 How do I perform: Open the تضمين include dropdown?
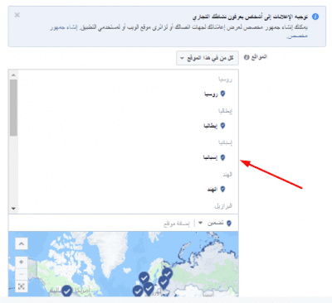216,223
